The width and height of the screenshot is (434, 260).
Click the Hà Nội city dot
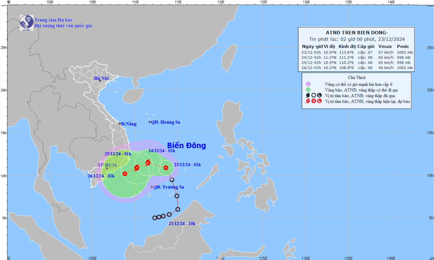coord(100,81)
